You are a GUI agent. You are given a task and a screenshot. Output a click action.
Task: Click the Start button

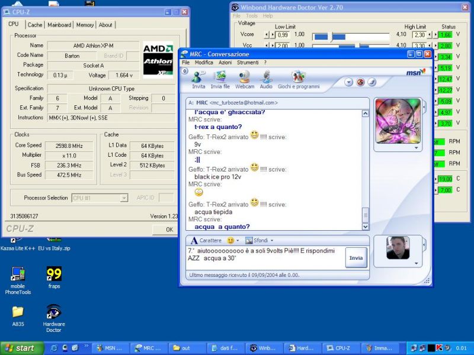tap(21, 348)
